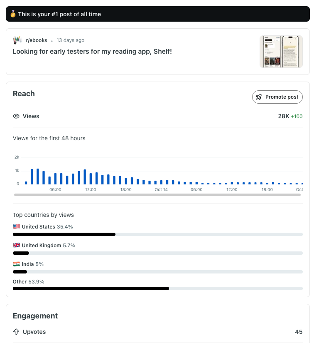The height and width of the screenshot is (343, 319).
Task: Click the 'Oct 14' chart axis label
Action: [161, 190]
